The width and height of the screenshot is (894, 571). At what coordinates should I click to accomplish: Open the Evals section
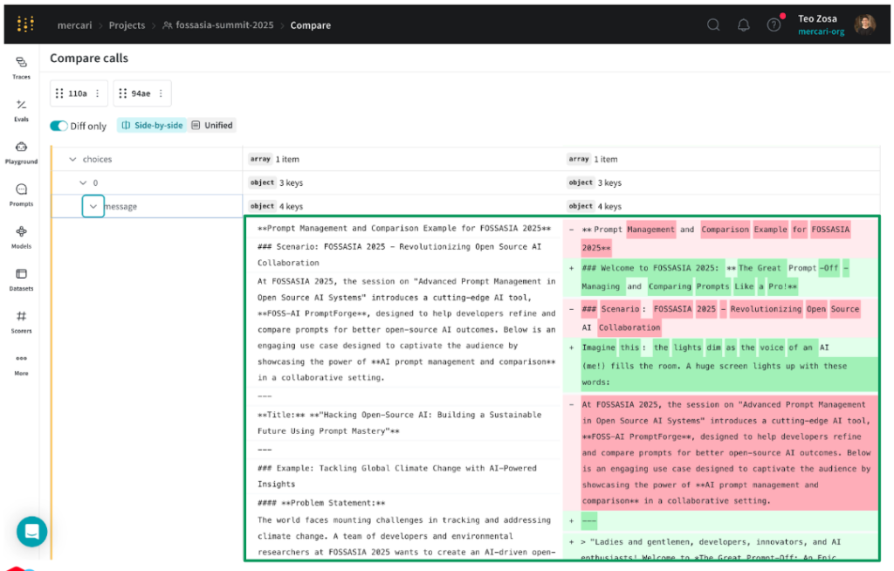21,109
